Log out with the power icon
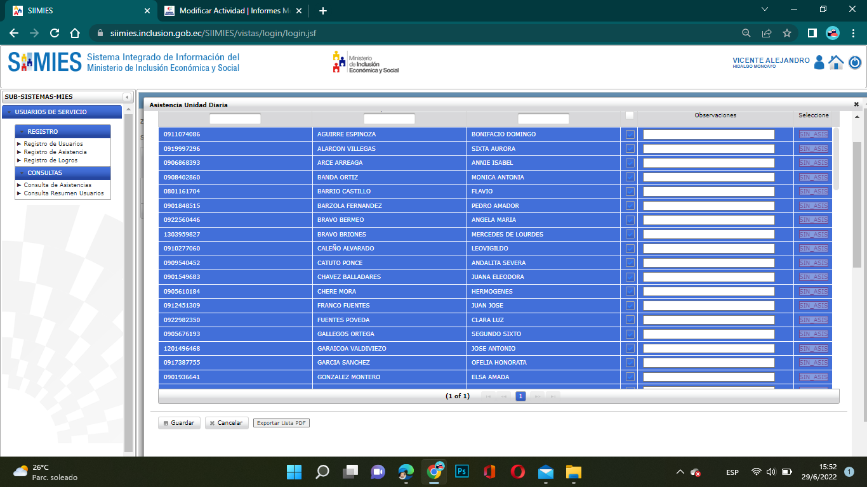 pyautogui.click(x=855, y=62)
